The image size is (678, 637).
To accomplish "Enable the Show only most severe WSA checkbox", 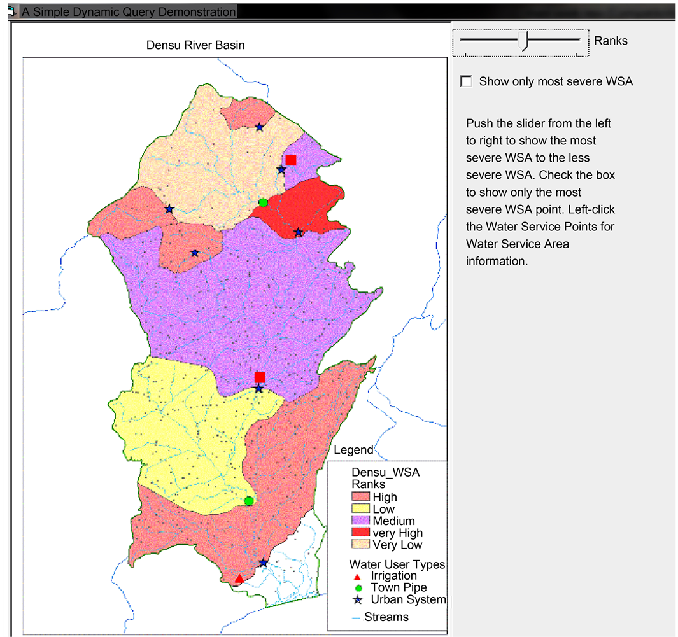I will tap(467, 81).
